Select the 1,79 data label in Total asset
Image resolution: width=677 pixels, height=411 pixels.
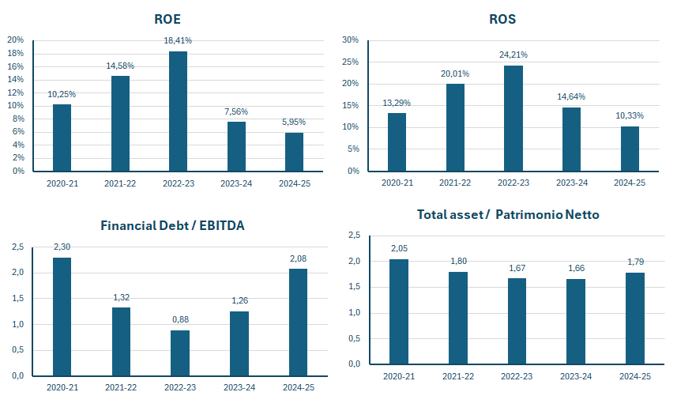coord(636,262)
